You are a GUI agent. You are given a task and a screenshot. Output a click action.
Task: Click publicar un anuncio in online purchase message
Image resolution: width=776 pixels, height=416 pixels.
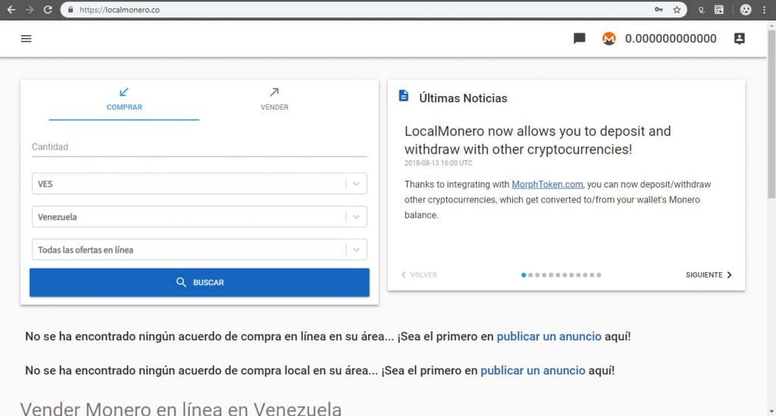click(549, 337)
